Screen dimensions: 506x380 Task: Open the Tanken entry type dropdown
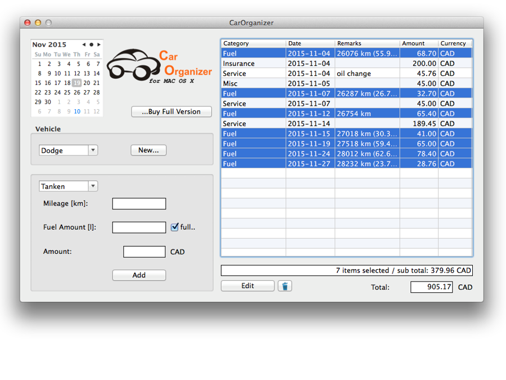pos(68,186)
